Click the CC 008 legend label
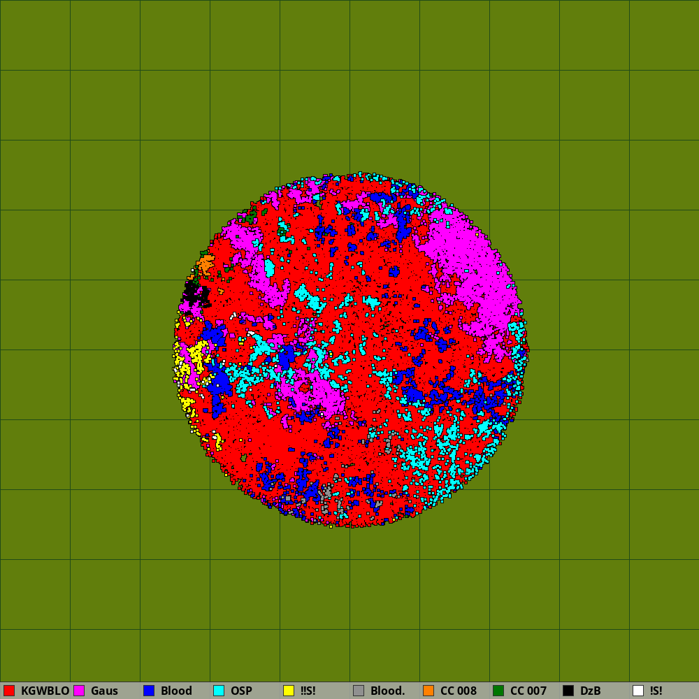Viewport: 699px width, 699px height. 458,691
